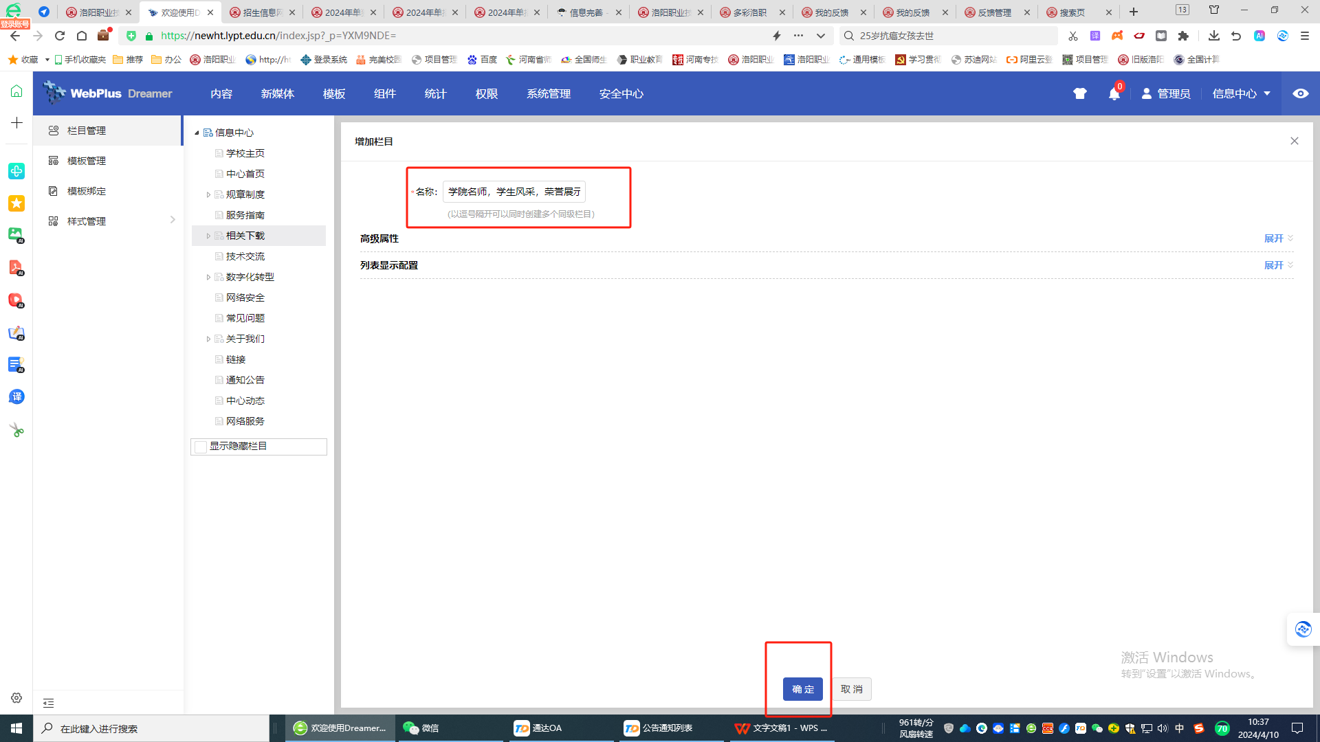Click the browser refresh icon

coord(60,36)
